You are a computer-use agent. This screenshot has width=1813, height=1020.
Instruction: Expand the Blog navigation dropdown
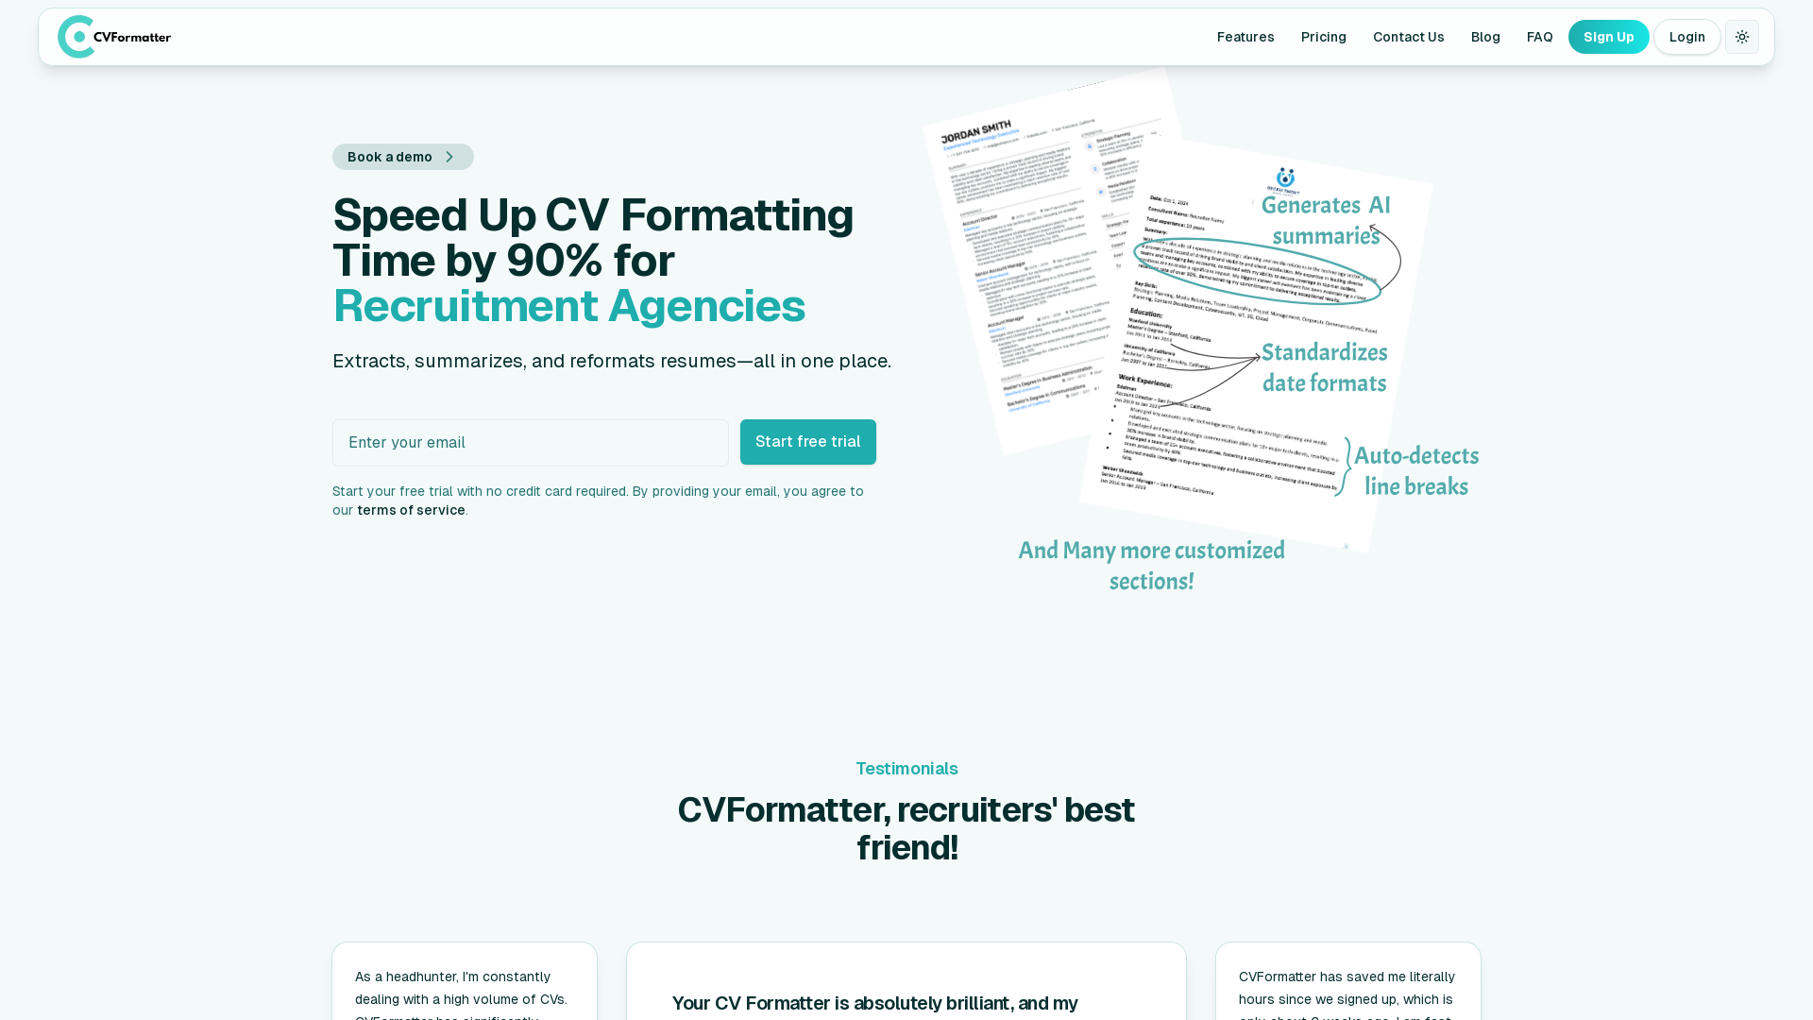1485,36
